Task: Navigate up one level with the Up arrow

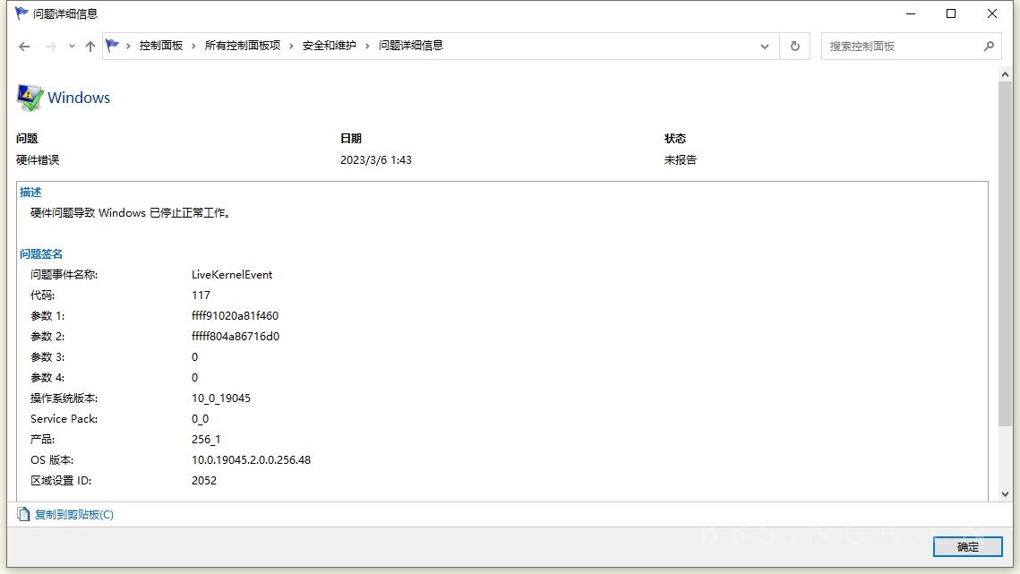Action: coord(90,46)
